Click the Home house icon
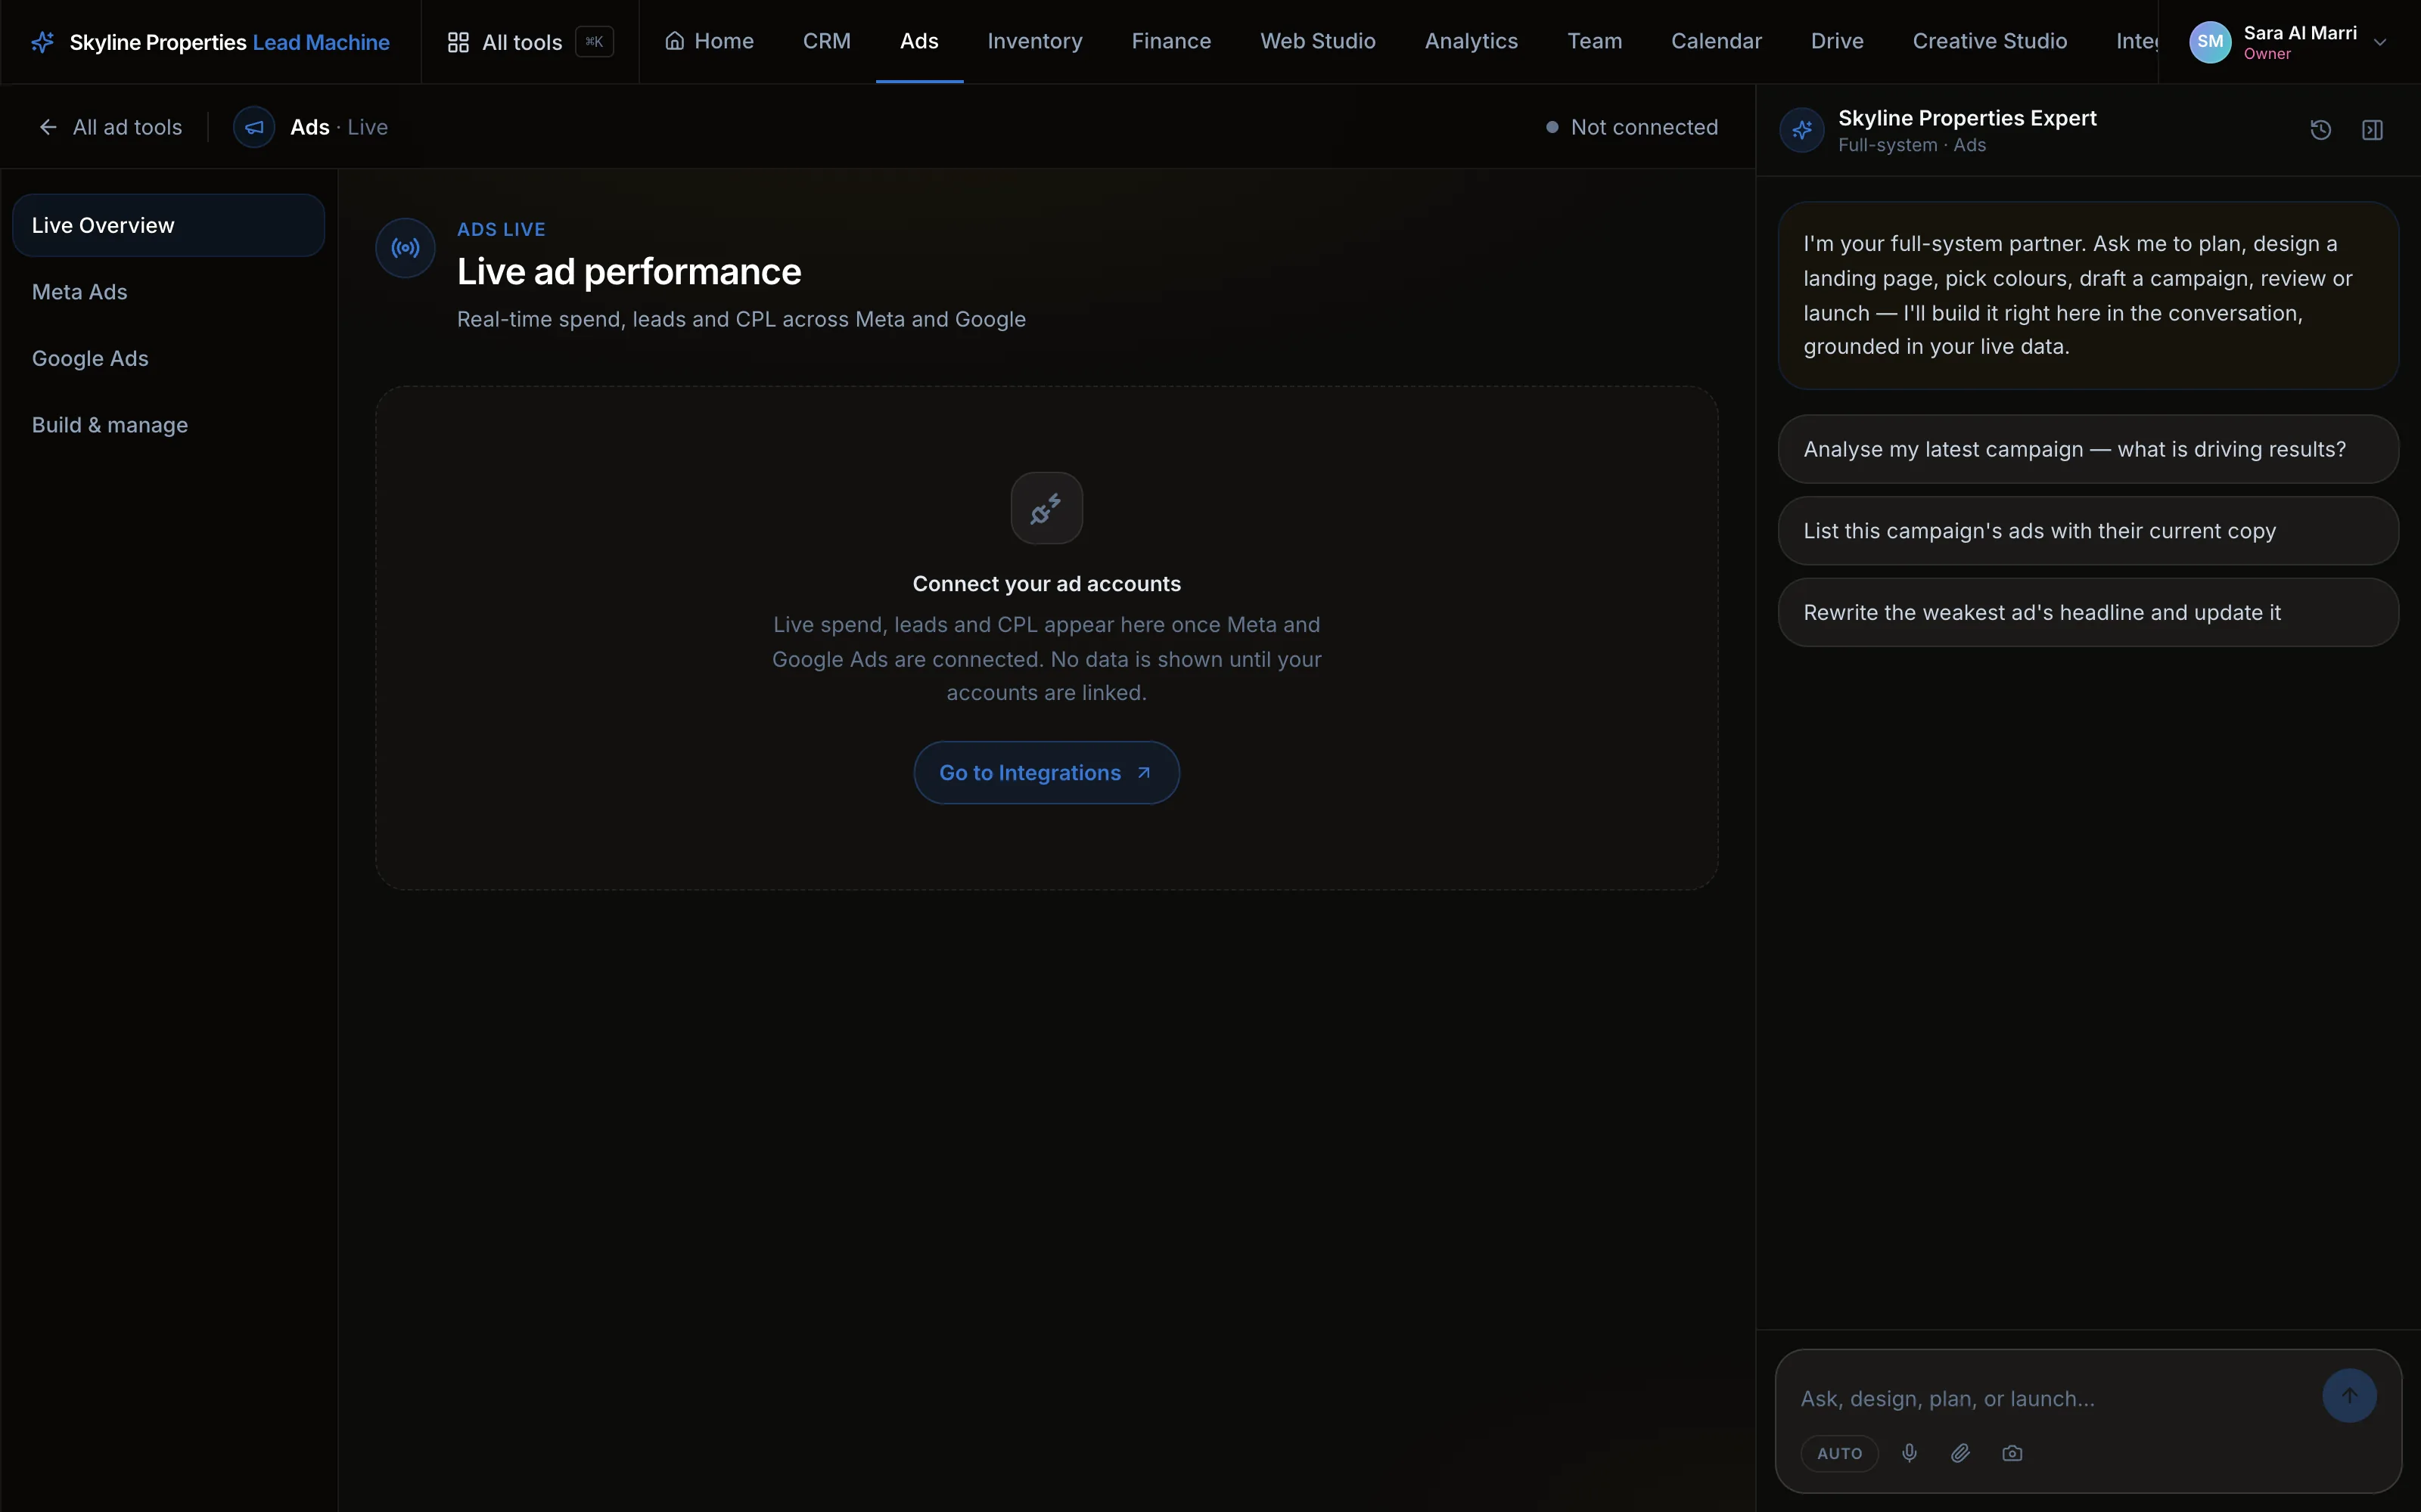 (676, 41)
